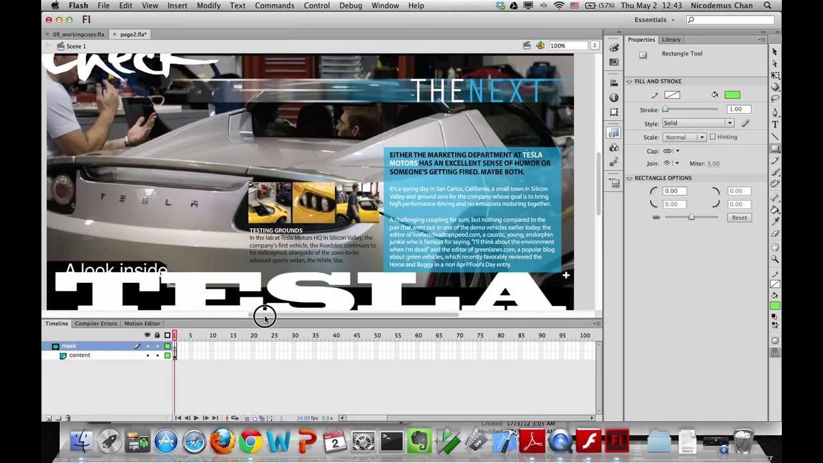Select the Paint Bucket tool
823x463 pixels.
point(775,209)
